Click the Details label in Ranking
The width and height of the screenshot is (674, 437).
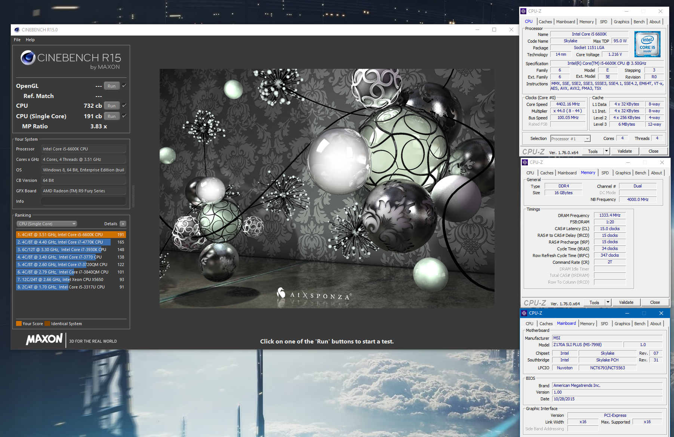point(111,224)
